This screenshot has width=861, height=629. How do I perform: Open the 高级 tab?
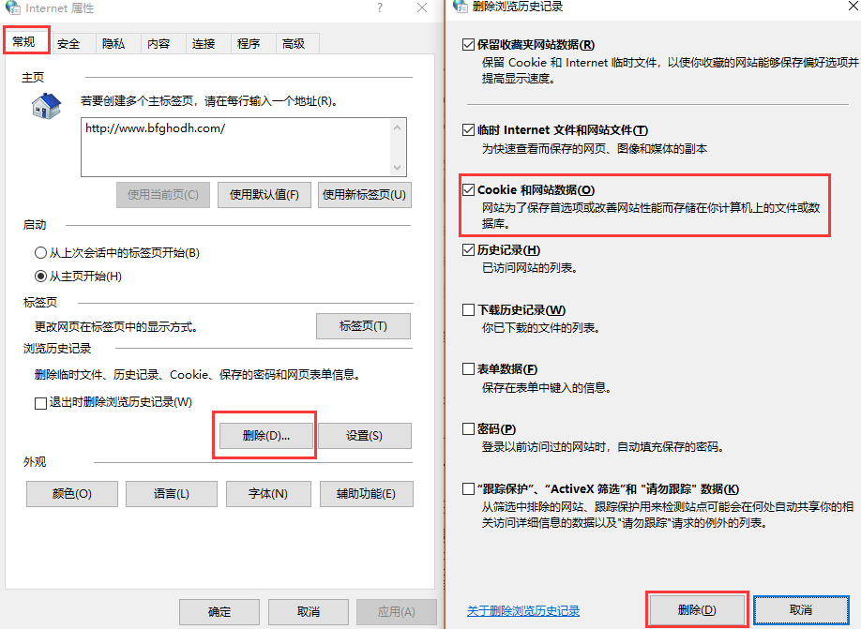click(x=295, y=43)
